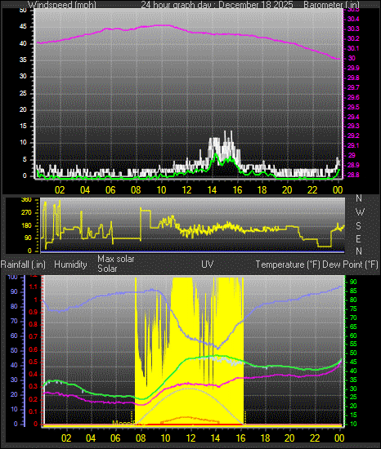
Task: Click the 29.9 barometer axis value
Action: 353,68
